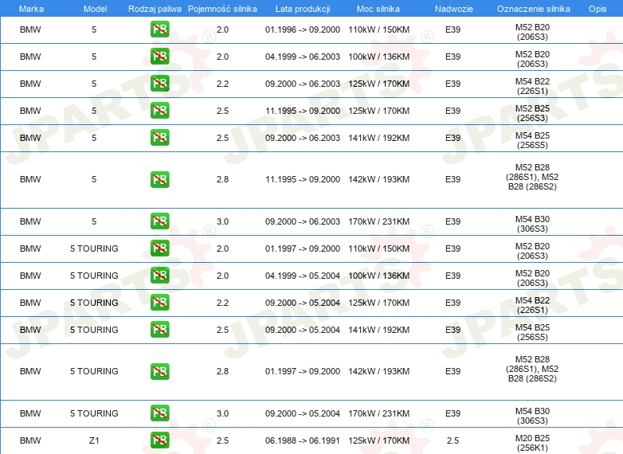
Task: Click 5 TOURING model cell in 2.2 row
Action: (x=94, y=303)
